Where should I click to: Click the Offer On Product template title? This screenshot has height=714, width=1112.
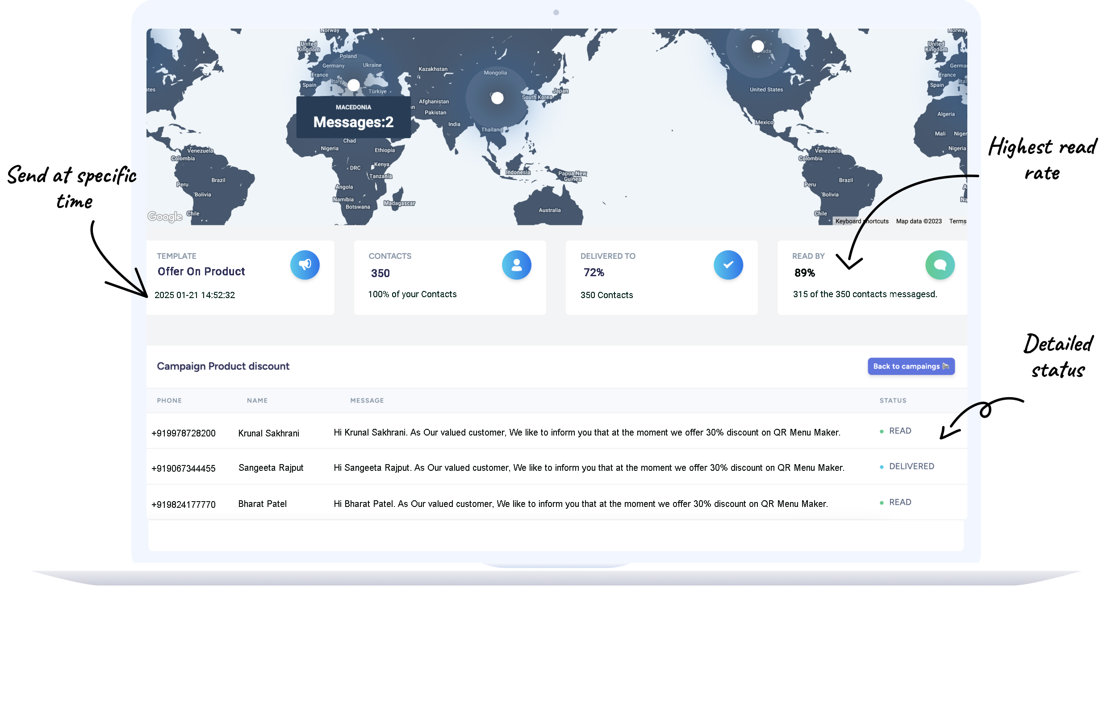[x=201, y=271]
